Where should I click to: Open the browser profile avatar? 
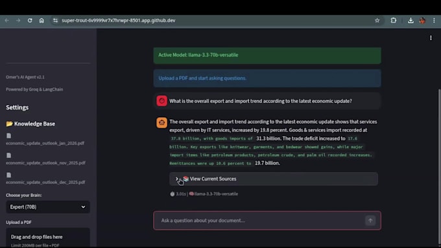coord(422,21)
